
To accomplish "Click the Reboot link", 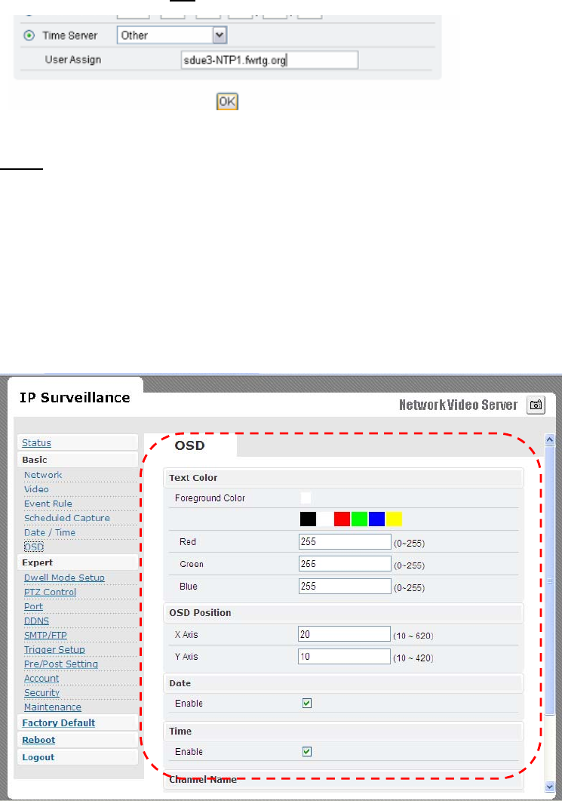I will [x=38, y=740].
